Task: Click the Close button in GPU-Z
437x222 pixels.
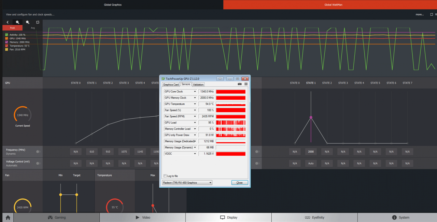Action: click(239, 182)
